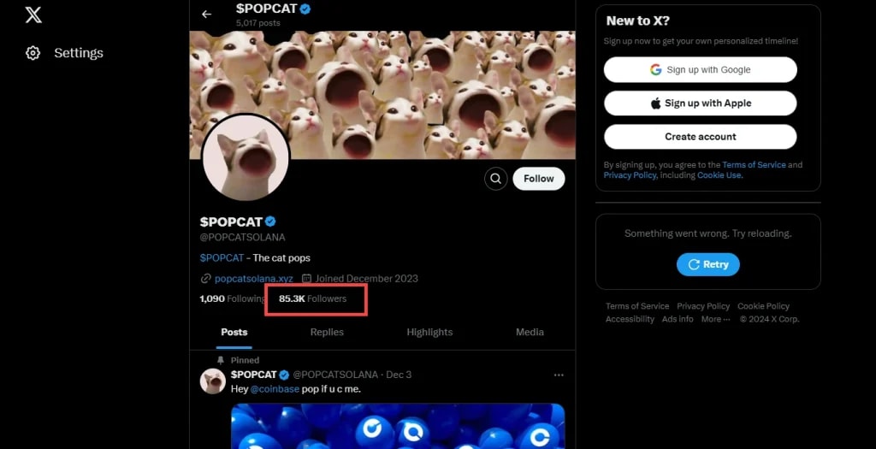Sign up with Apple
The image size is (876, 449).
point(701,103)
